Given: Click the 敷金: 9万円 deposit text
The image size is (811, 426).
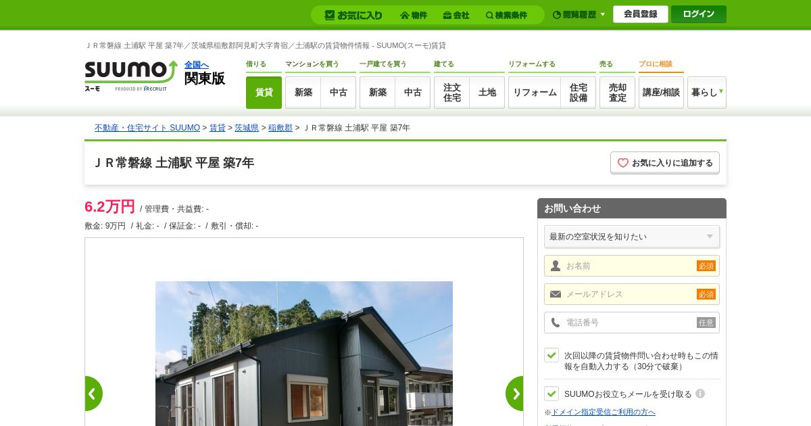Looking at the screenshot, I should click(x=105, y=226).
